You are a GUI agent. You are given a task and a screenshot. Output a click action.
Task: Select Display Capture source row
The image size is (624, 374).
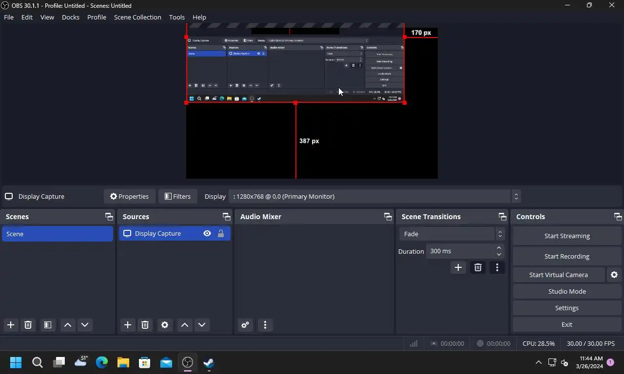(x=175, y=234)
